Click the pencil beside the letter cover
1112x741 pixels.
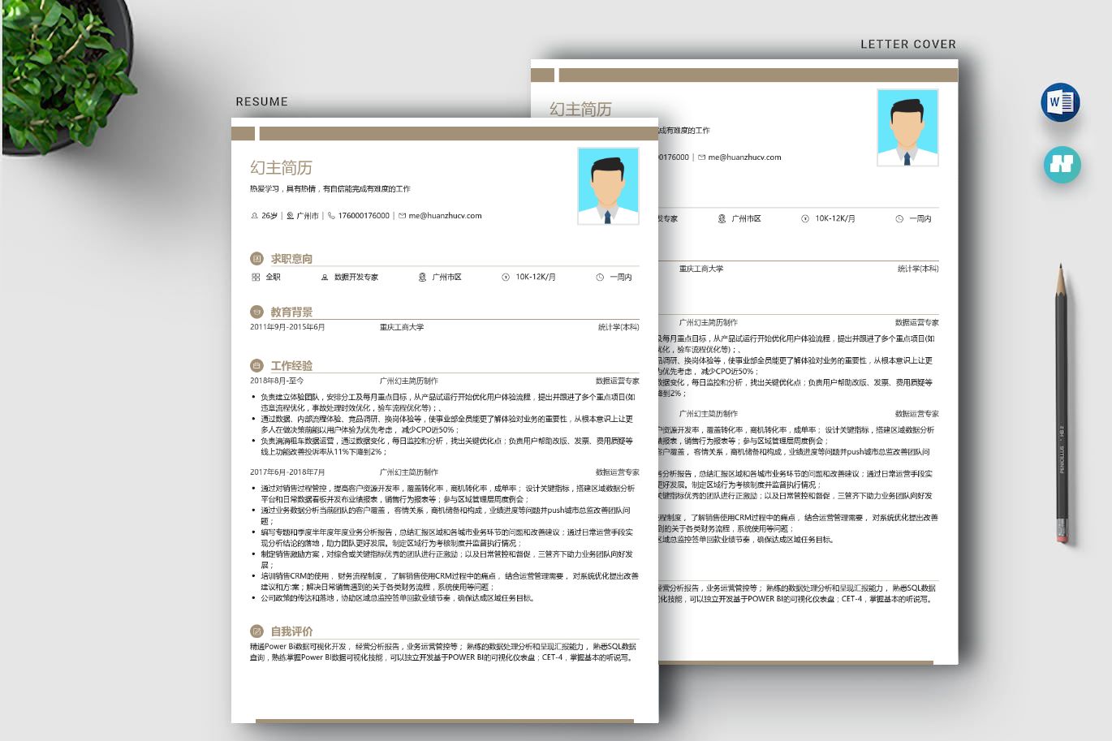tap(1062, 403)
